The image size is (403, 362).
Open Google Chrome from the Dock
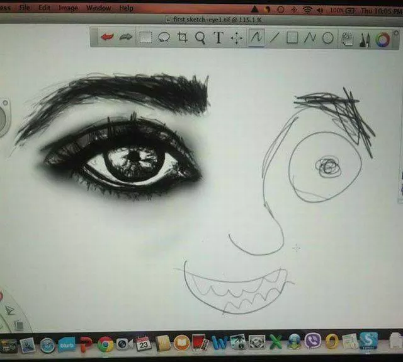tap(105, 344)
